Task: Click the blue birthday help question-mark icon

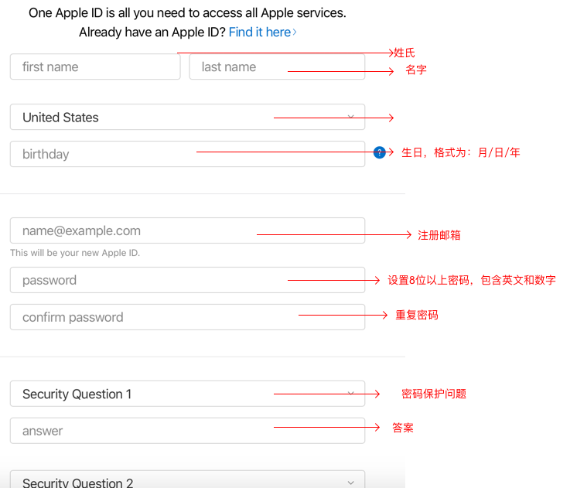Action: point(379,153)
